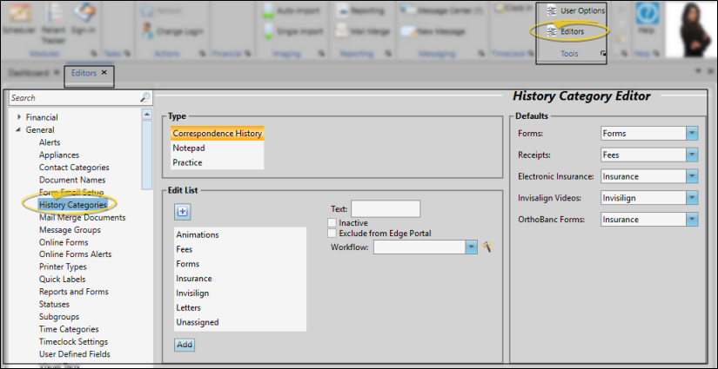
Task: Click the Text input field
Action: [385, 208]
